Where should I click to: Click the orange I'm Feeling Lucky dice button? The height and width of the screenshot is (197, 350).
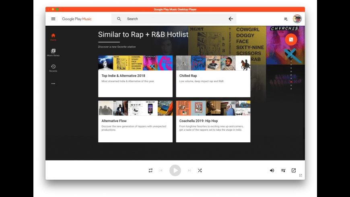(291, 39)
